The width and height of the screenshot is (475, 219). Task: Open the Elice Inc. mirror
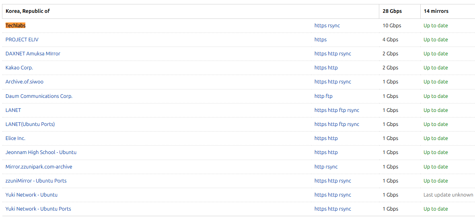pos(15,138)
